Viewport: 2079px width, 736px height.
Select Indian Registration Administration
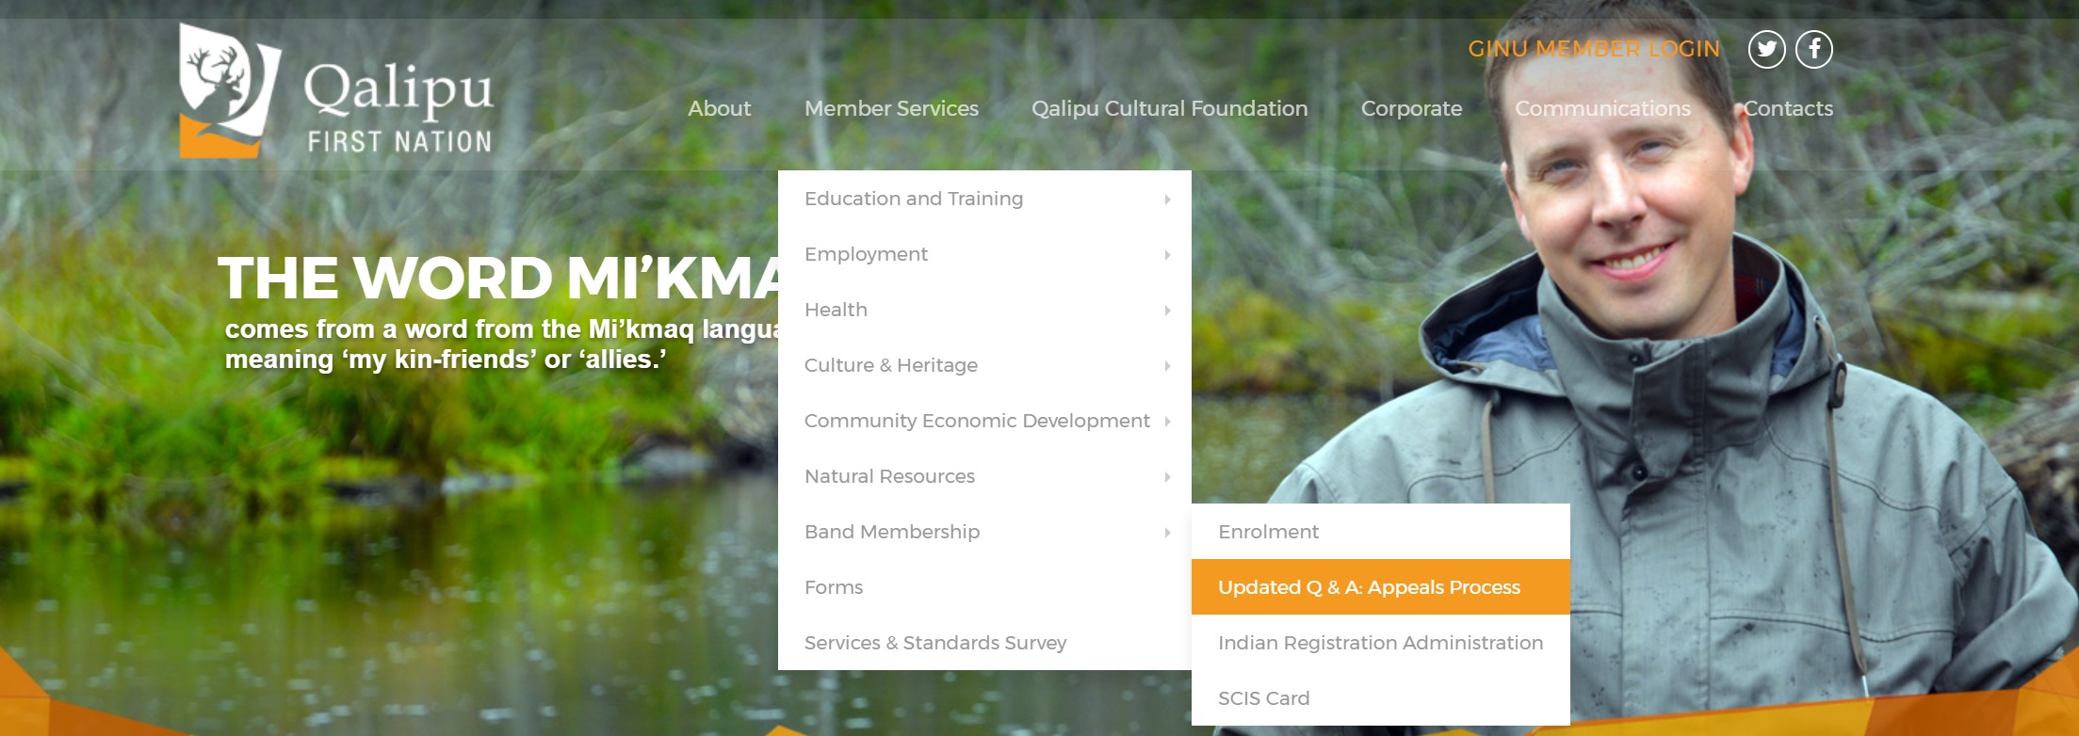tap(1381, 643)
